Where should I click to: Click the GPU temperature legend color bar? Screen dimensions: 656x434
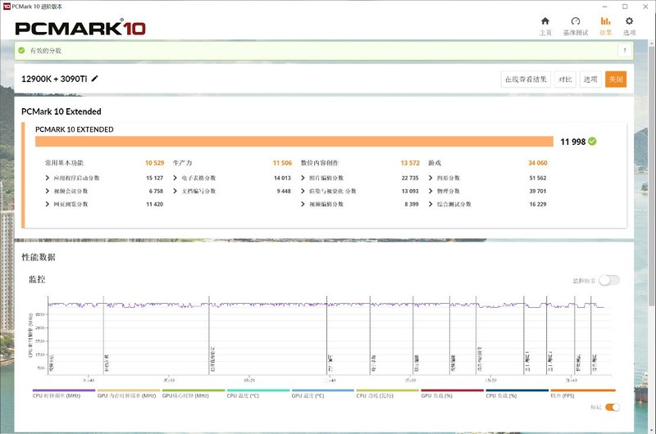[322, 391]
